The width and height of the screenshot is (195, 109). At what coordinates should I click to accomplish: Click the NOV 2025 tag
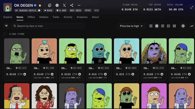(75, 10)
